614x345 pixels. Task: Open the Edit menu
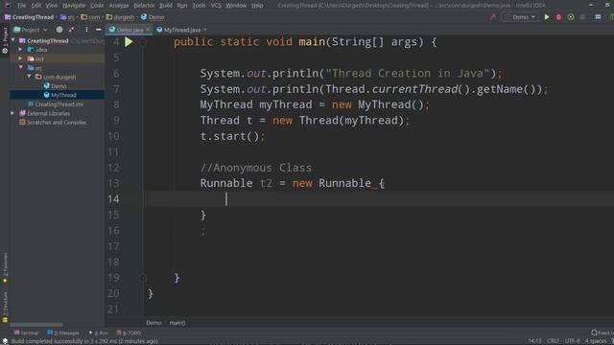36,6
